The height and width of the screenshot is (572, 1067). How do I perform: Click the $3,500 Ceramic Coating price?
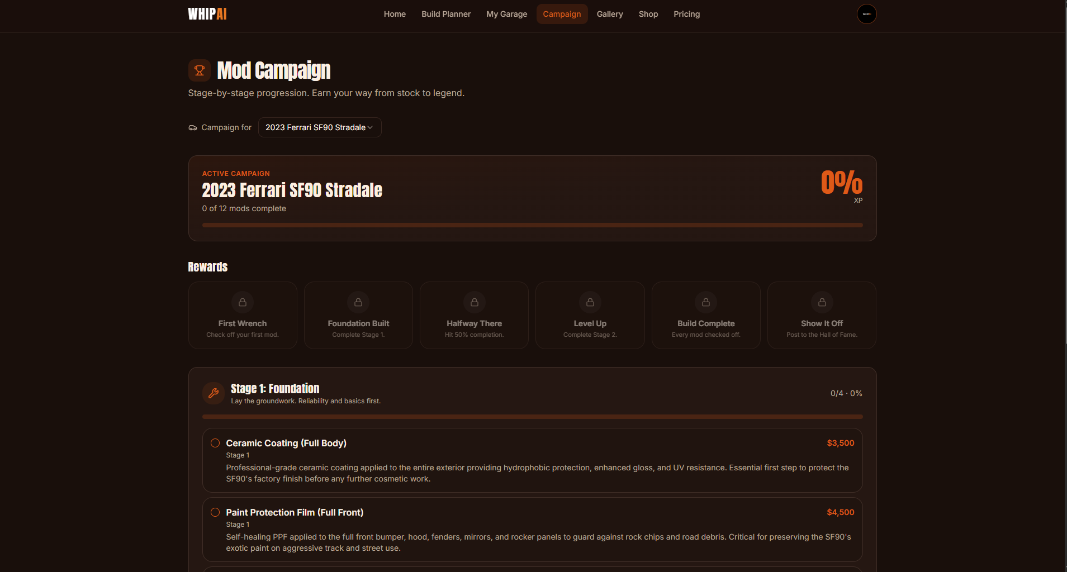[x=841, y=443]
